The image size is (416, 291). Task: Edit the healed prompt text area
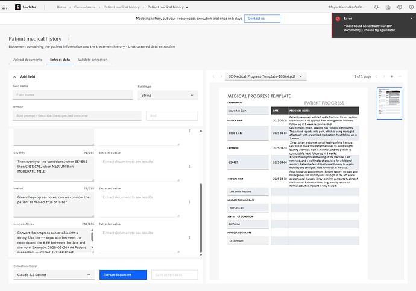tap(54, 205)
